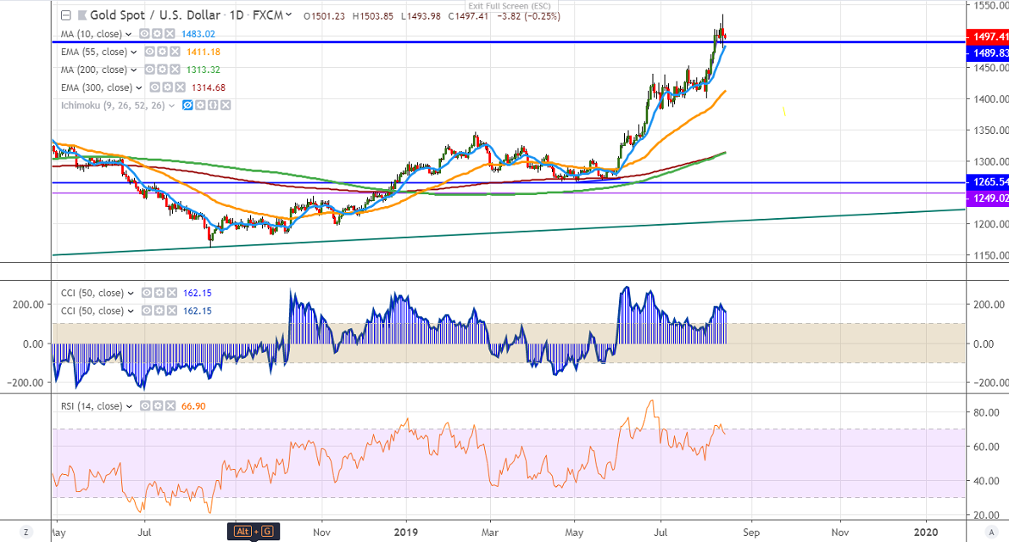Expand chevron next to FXCM in title

[x=288, y=14]
